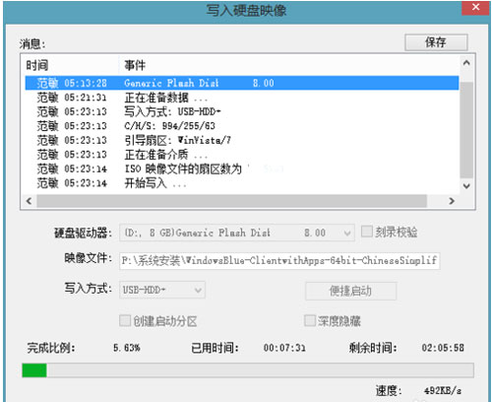The image size is (492, 402).
Task: Select the Generic Flash Disk 8.00 row
Action: coord(242,83)
